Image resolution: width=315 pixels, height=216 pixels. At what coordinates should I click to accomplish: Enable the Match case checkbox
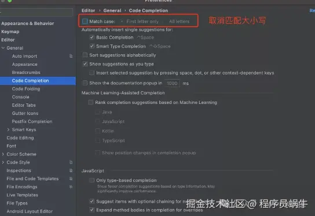85,21
